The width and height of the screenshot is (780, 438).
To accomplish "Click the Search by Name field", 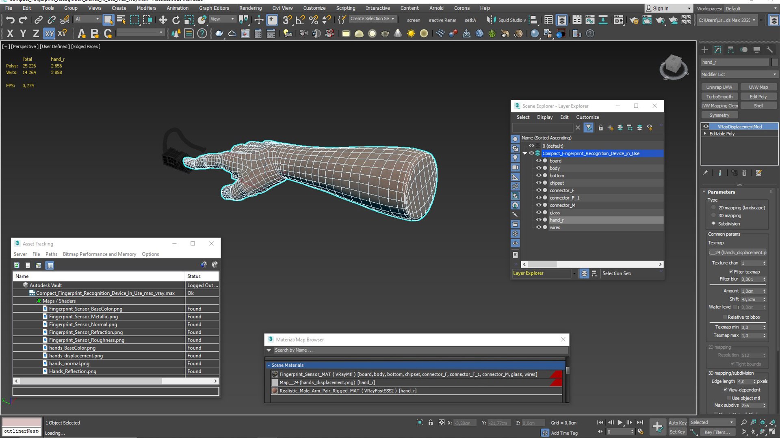I will 420,350.
